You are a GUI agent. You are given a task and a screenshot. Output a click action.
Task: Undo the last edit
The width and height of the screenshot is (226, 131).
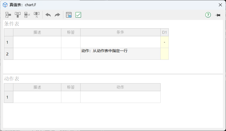tap(48, 15)
